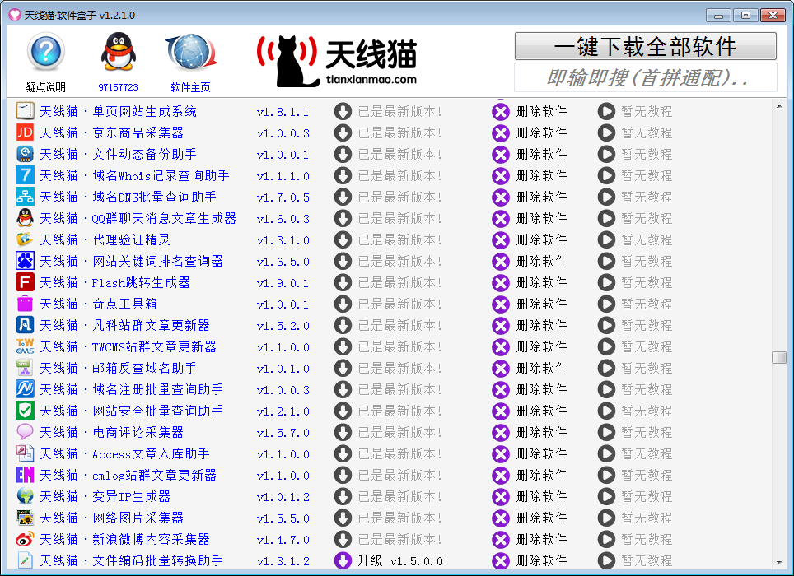This screenshot has width=794, height=576.
Task: Click purple X icon for 网站关键词排名查询器
Action: click(501, 261)
